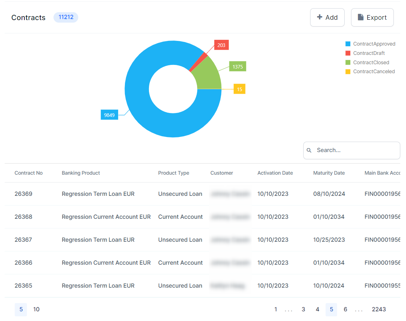
Task: Click the 9849 chart data label
Action: coord(109,115)
